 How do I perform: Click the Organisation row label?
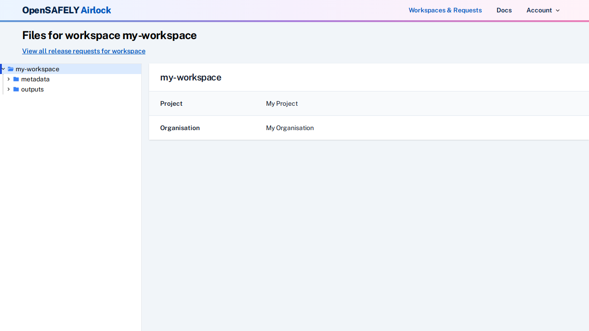(x=180, y=128)
